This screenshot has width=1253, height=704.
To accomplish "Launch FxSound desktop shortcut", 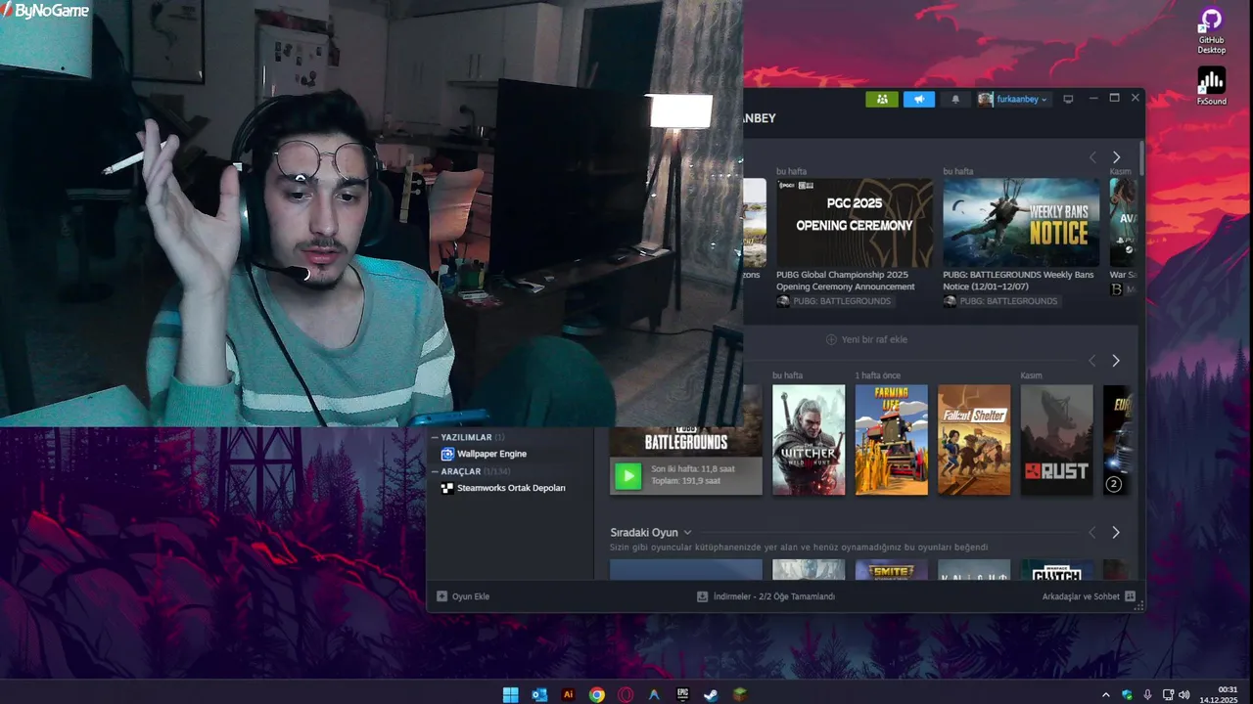I will [x=1211, y=86].
